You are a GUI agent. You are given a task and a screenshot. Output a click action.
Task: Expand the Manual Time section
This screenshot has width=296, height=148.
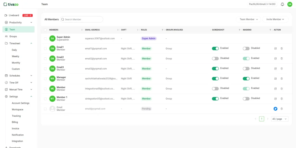18,89
